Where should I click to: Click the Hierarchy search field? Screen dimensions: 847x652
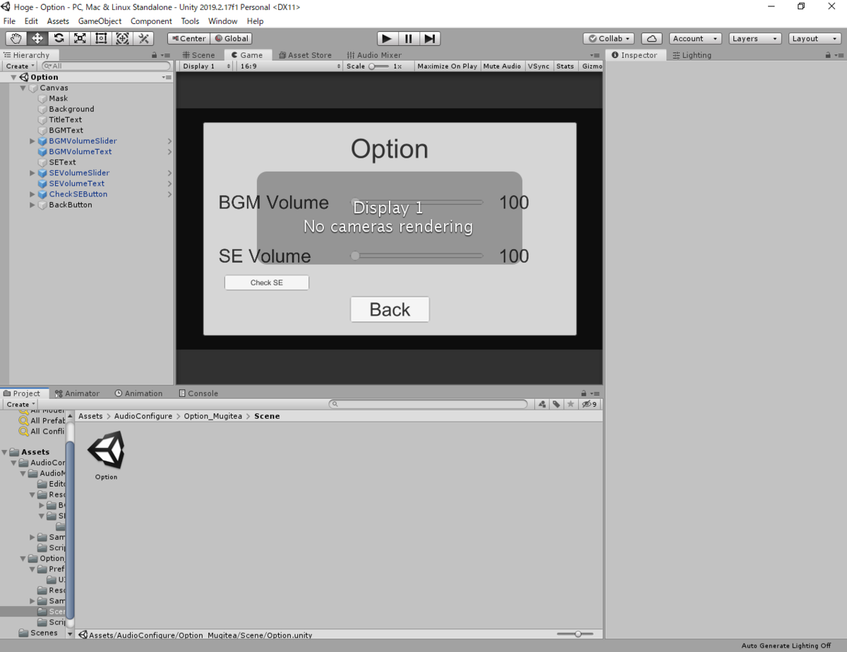click(x=106, y=66)
